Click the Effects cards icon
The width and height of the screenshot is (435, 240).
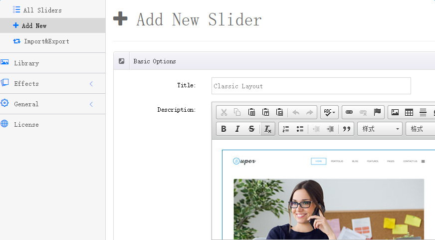4,82
